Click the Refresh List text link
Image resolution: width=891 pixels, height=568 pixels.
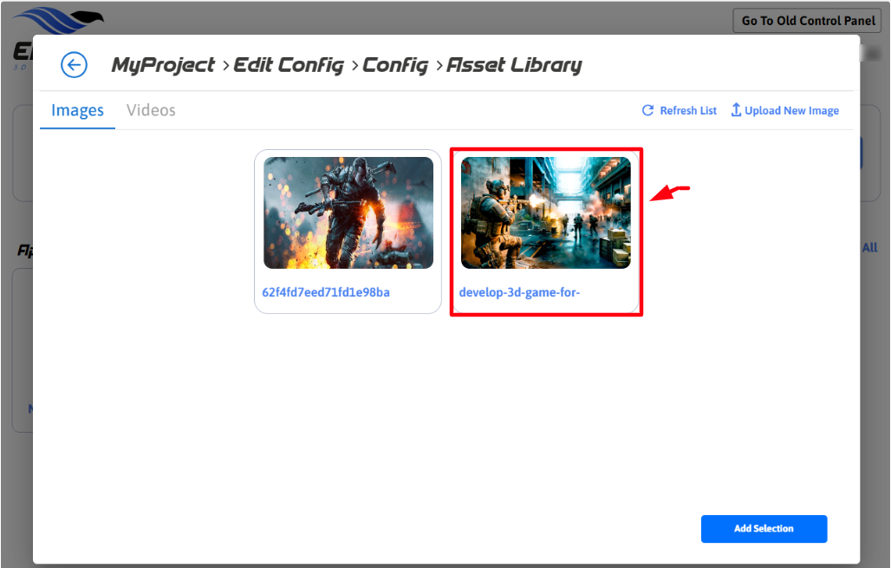(x=688, y=111)
